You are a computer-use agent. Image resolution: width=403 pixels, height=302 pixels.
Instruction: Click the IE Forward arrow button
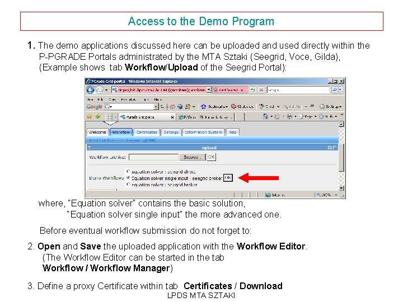(99, 90)
